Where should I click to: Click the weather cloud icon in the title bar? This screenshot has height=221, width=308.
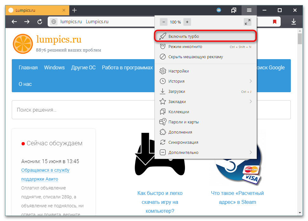219,10
